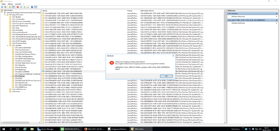Open the Datei menu
The height and width of the screenshot is (131, 280).
3,4
